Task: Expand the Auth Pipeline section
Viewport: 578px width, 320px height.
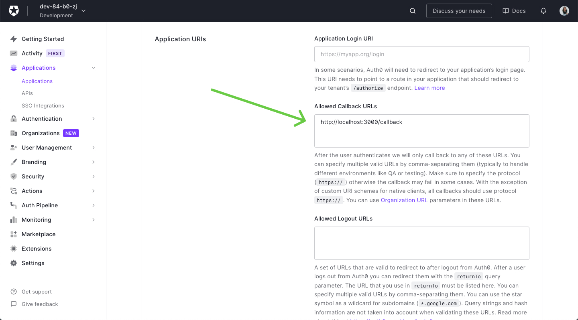Action: pos(94,205)
